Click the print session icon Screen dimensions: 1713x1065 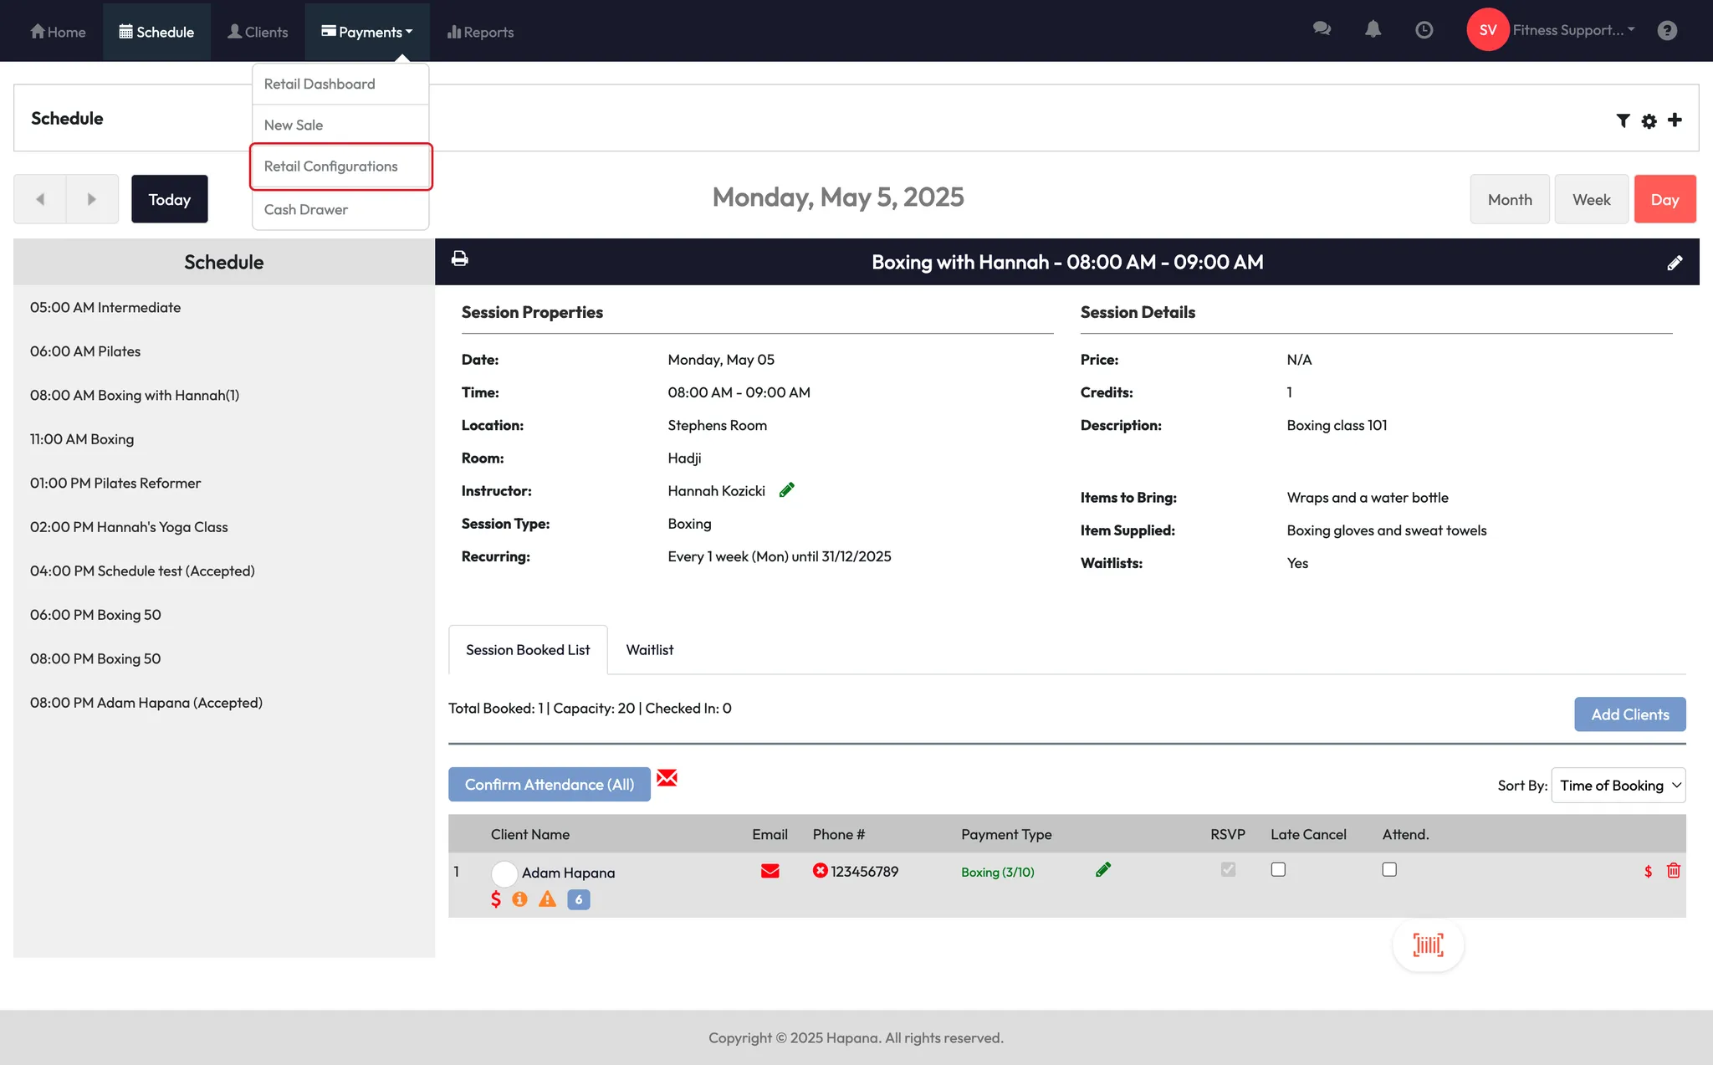(459, 259)
